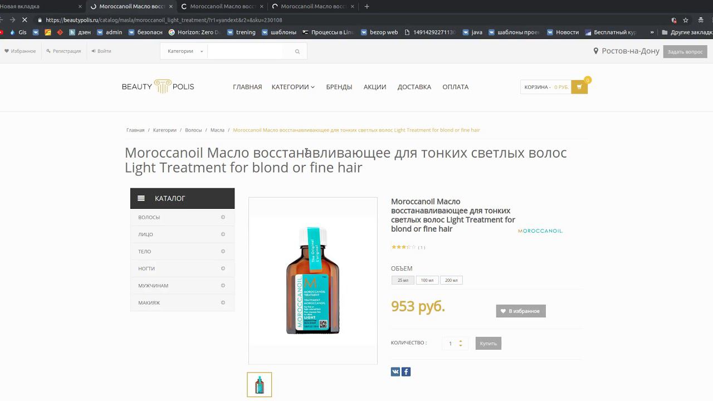The image size is (713, 401).
Task: Open the shopping cart icon
Action: coord(579,87)
